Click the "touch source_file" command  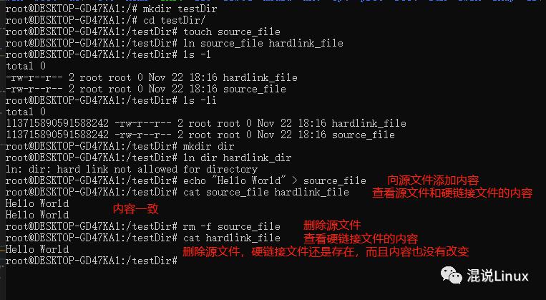pos(232,32)
